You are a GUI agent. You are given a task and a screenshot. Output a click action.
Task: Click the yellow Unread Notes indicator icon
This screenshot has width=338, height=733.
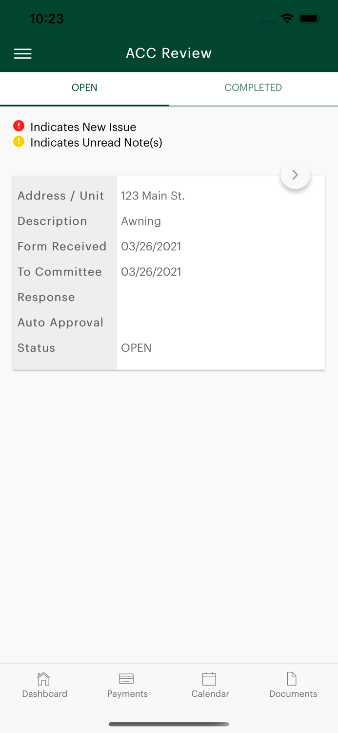[x=19, y=142]
